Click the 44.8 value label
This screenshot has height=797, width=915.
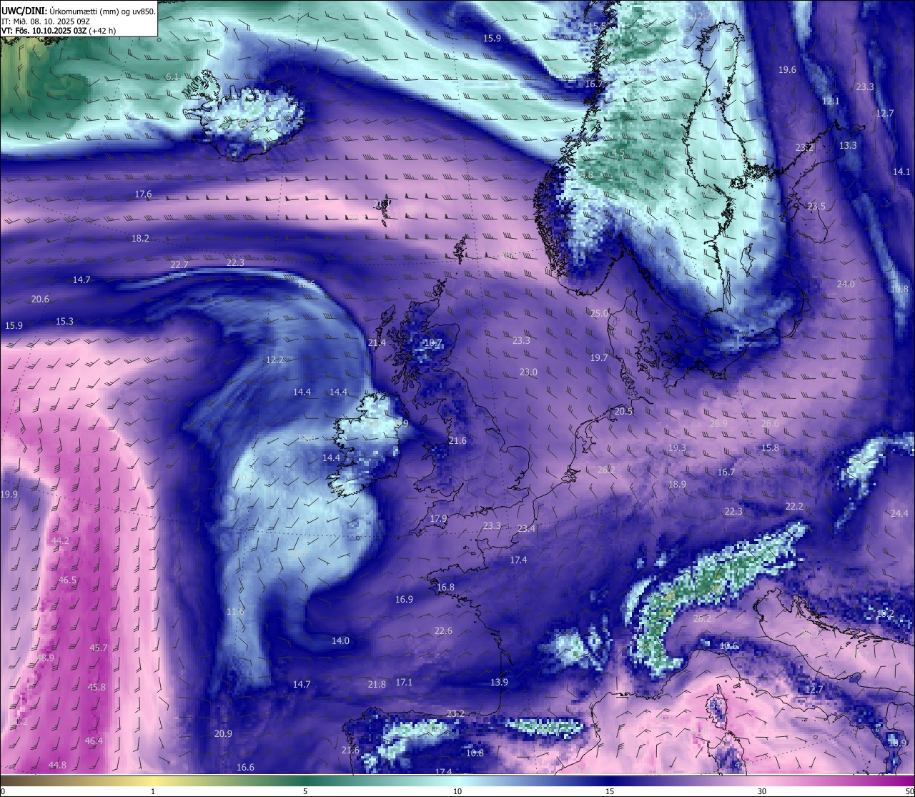click(x=57, y=765)
